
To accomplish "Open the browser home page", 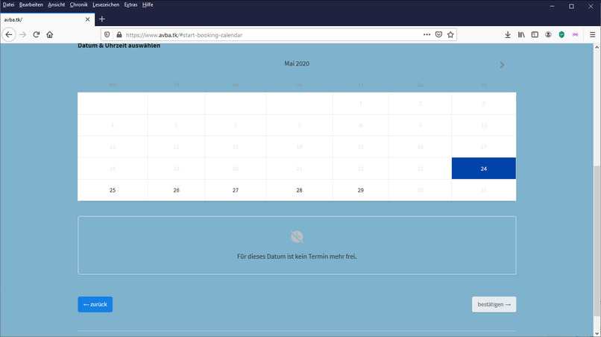I will [50, 34].
